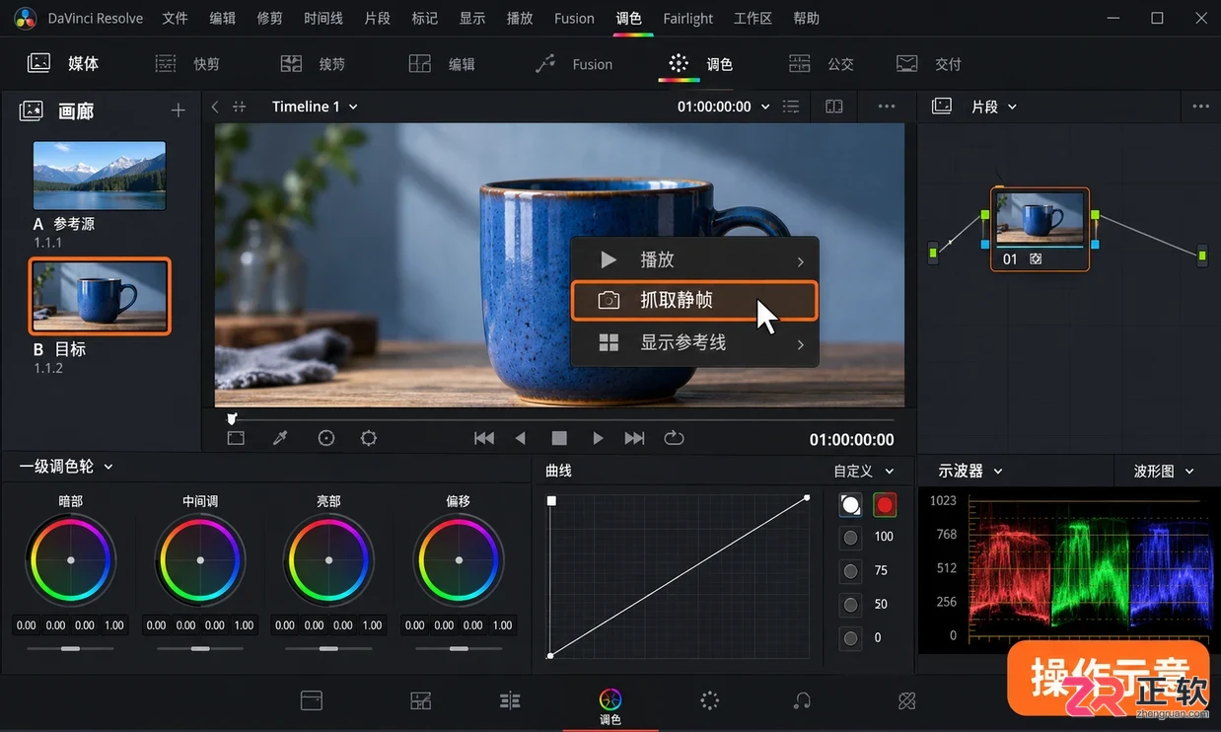Click the dotted circle icon in bottom bar

coord(709,700)
